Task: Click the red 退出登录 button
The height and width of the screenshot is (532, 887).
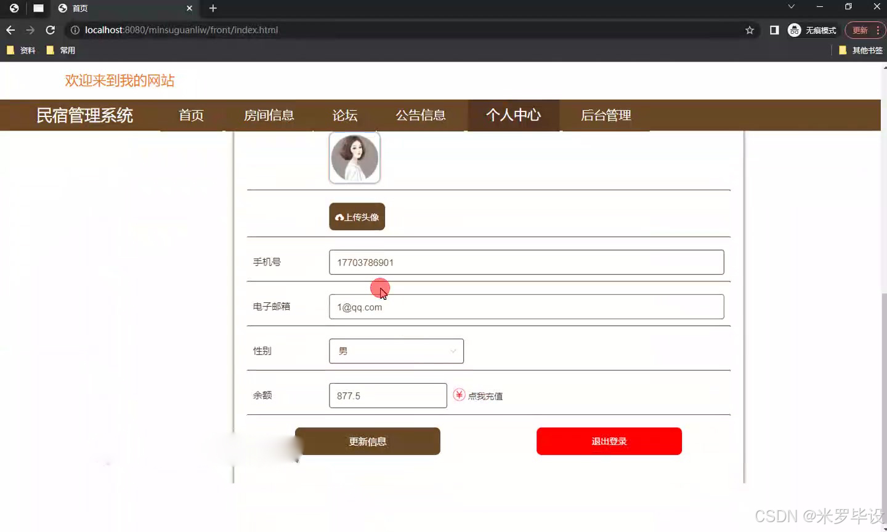Action: [609, 441]
